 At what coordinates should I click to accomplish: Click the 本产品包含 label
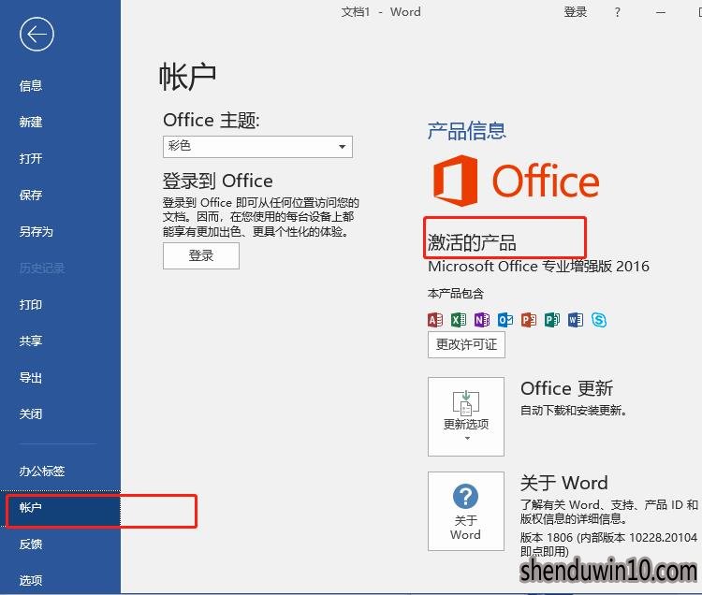coord(456,294)
